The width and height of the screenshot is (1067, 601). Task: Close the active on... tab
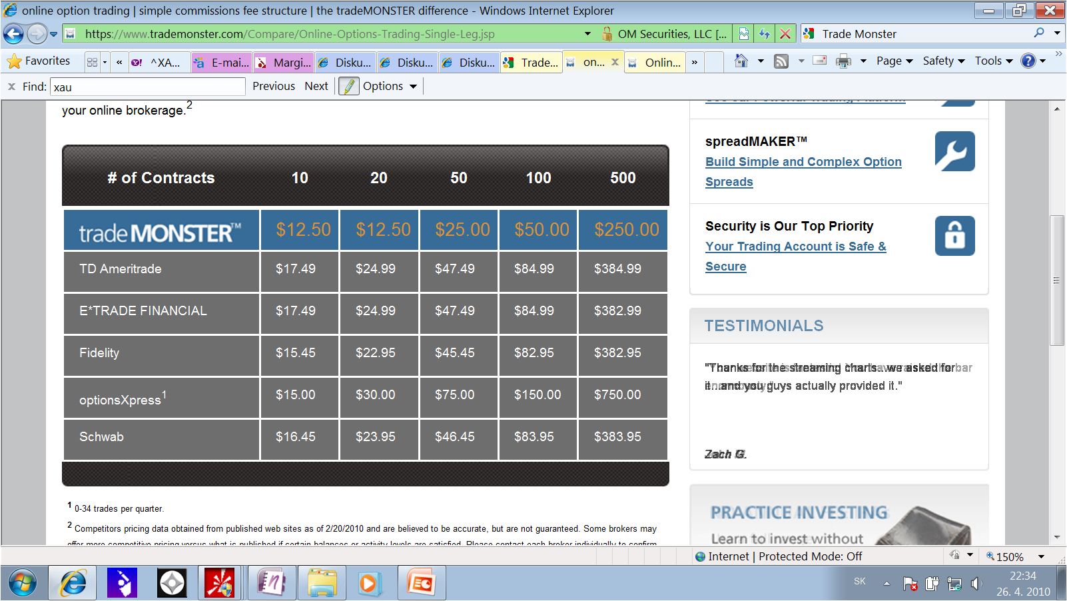click(x=615, y=62)
